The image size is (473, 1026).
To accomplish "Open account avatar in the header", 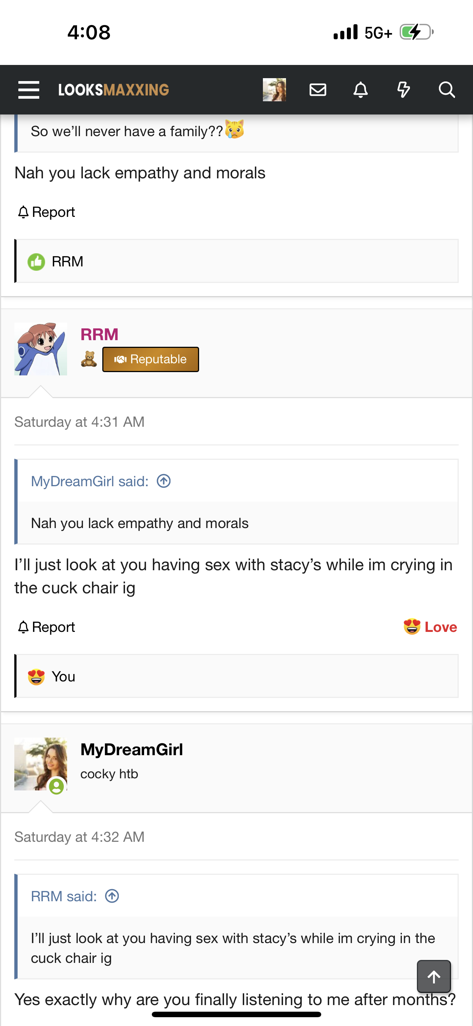I will pyautogui.click(x=274, y=90).
